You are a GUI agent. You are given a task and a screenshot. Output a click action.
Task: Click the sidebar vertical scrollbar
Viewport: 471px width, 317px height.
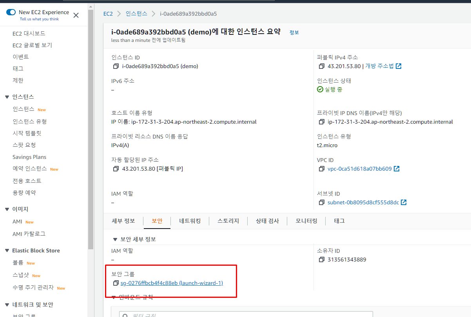[x=91, y=129]
